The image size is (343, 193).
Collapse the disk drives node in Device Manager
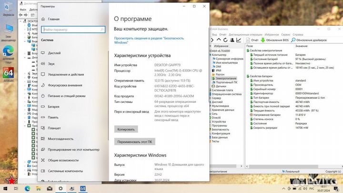coord(25,58)
